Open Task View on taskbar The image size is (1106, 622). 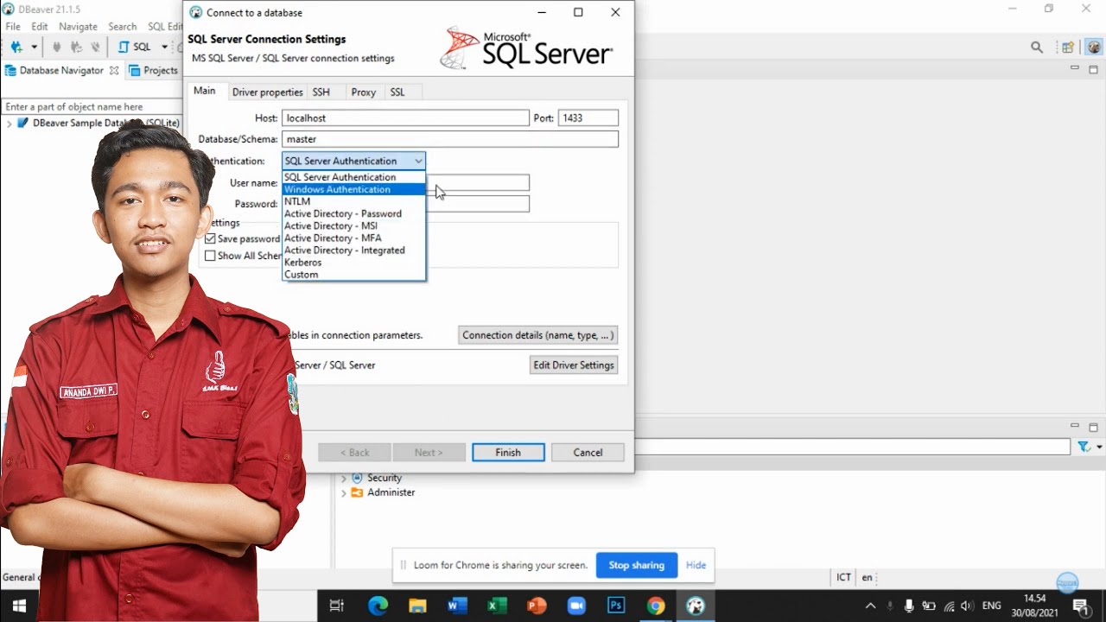click(x=337, y=606)
